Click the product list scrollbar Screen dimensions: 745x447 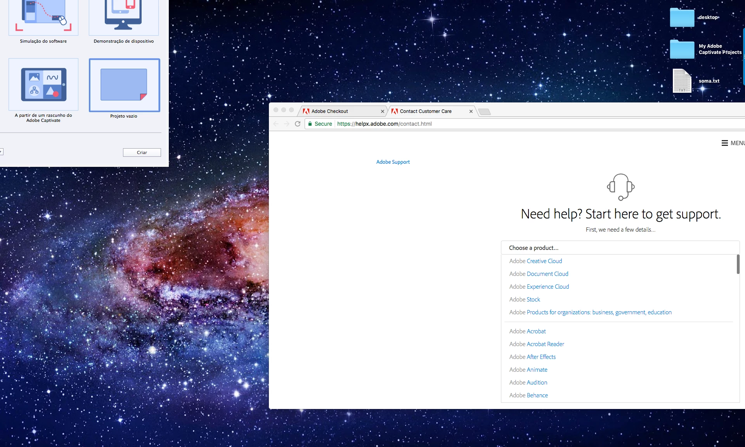(x=738, y=264)
